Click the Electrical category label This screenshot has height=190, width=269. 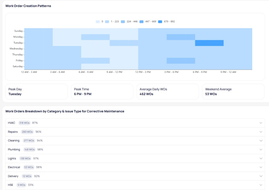(x=14, y=167)
